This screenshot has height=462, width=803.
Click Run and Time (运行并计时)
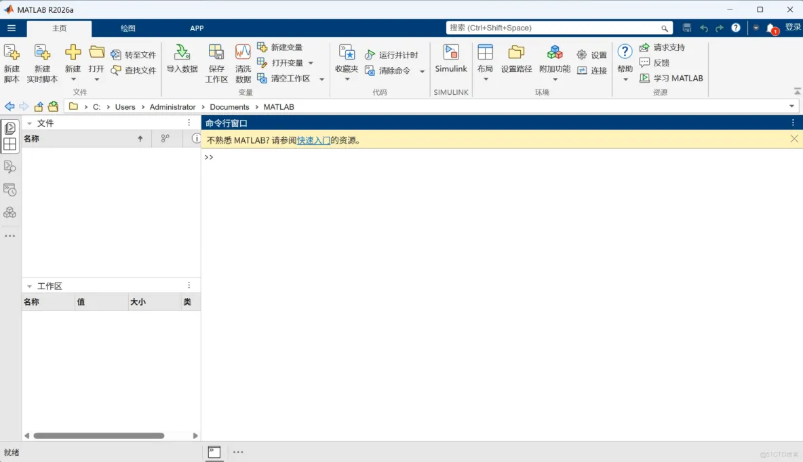[392, 55]
